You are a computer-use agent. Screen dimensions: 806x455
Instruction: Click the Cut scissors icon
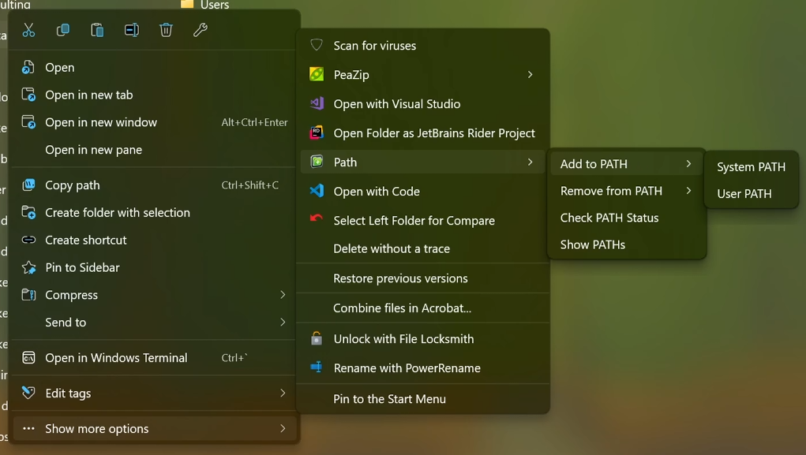click(28, 30)
